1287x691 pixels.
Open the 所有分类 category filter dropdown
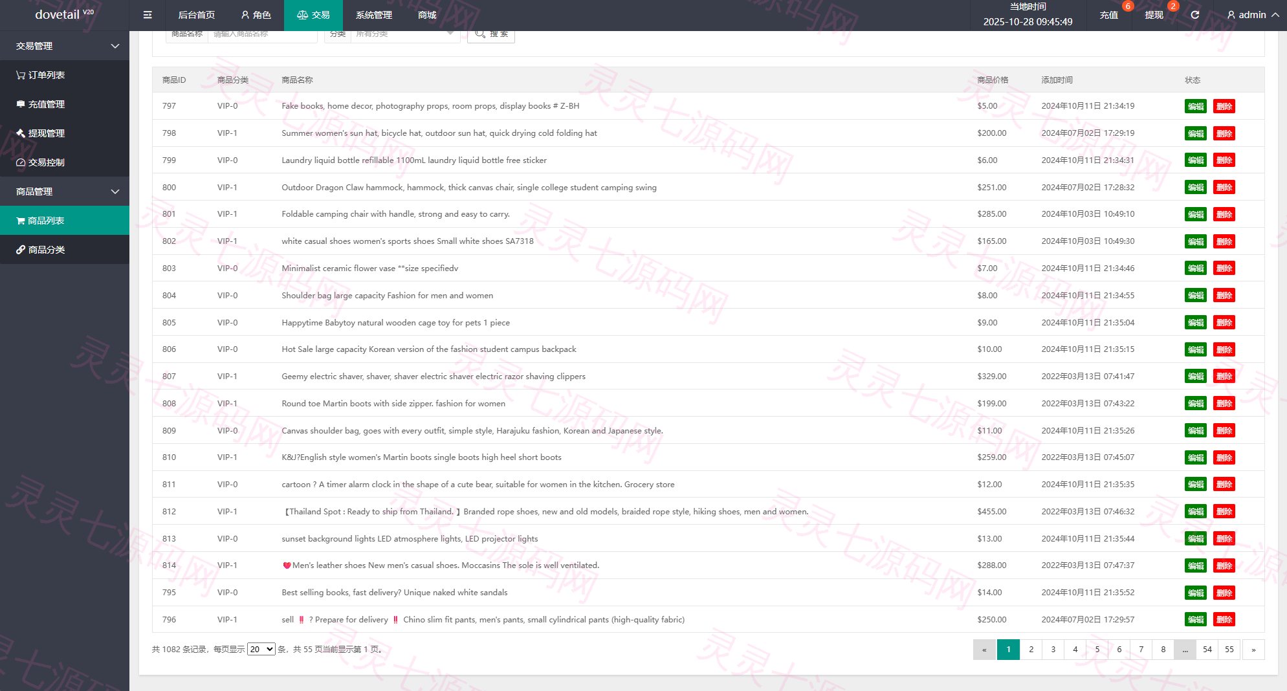pyautogui.click(x=405, y=35)
